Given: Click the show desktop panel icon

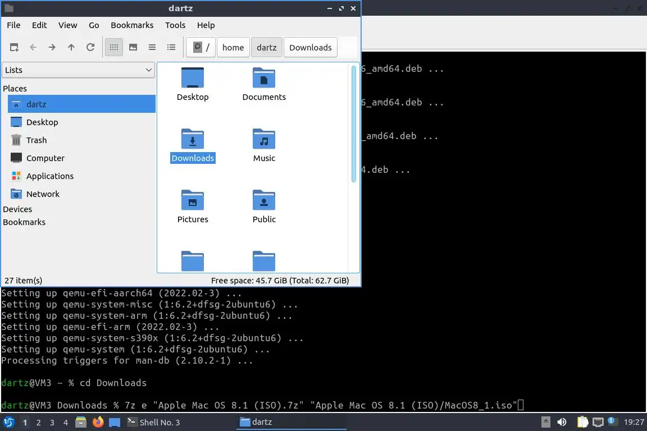Looking at the screenshot, I should point(115,422).
